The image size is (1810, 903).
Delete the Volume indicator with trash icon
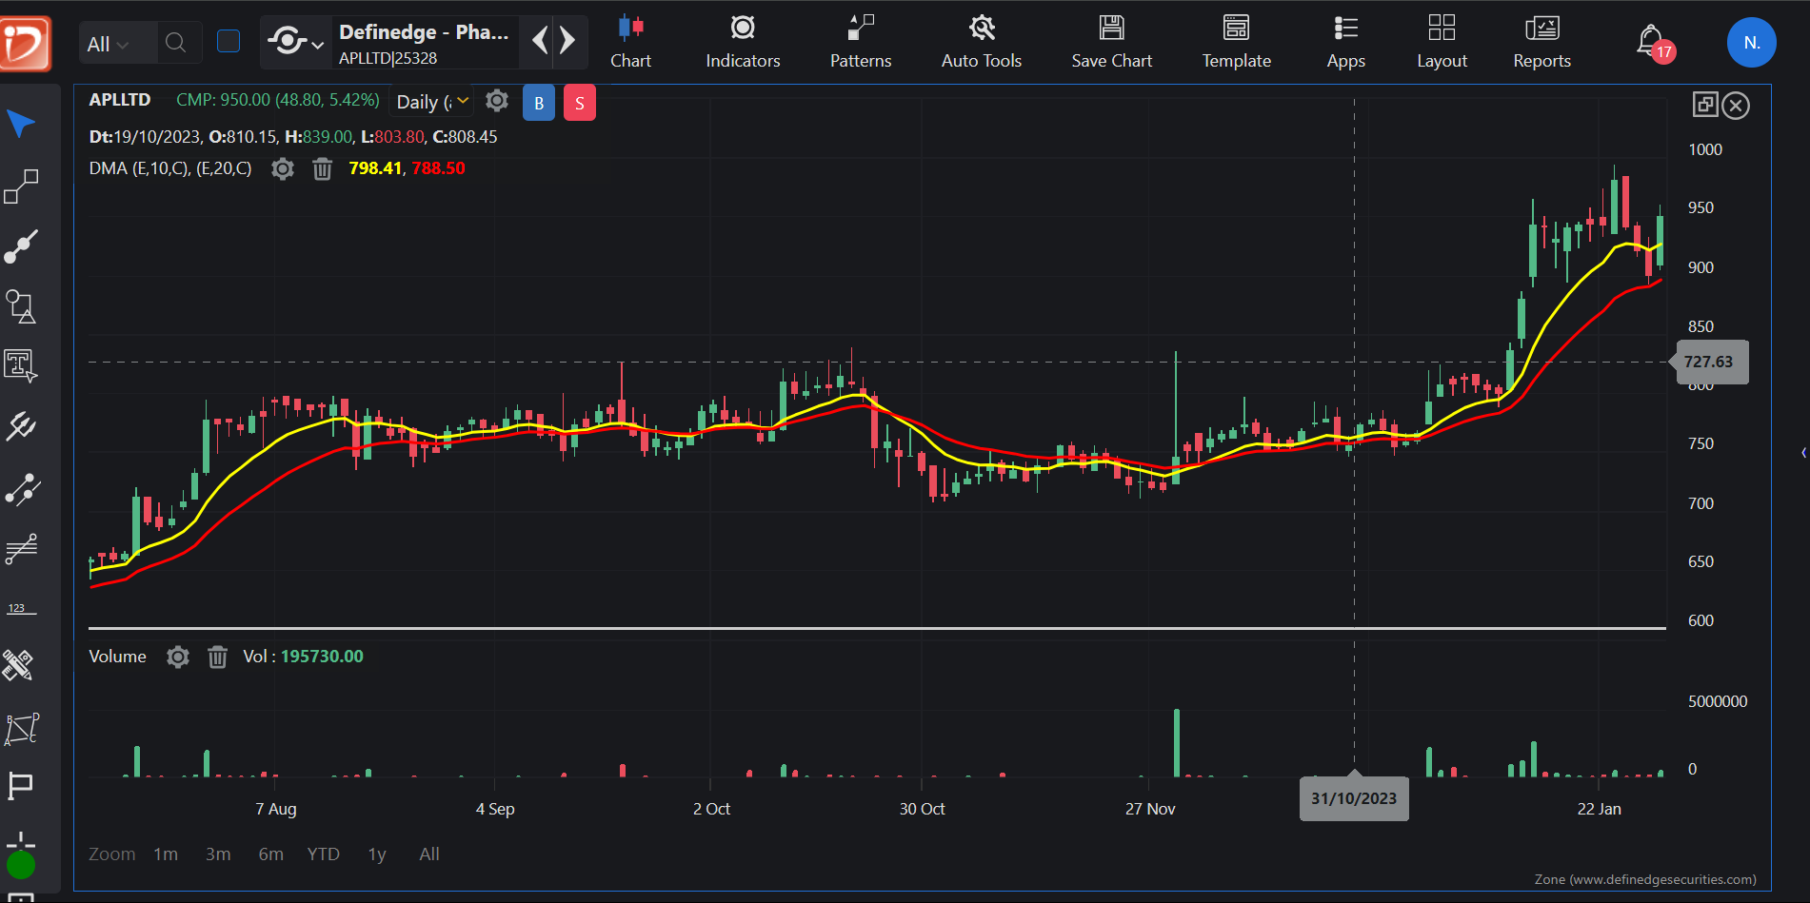(x=217, y=657)
